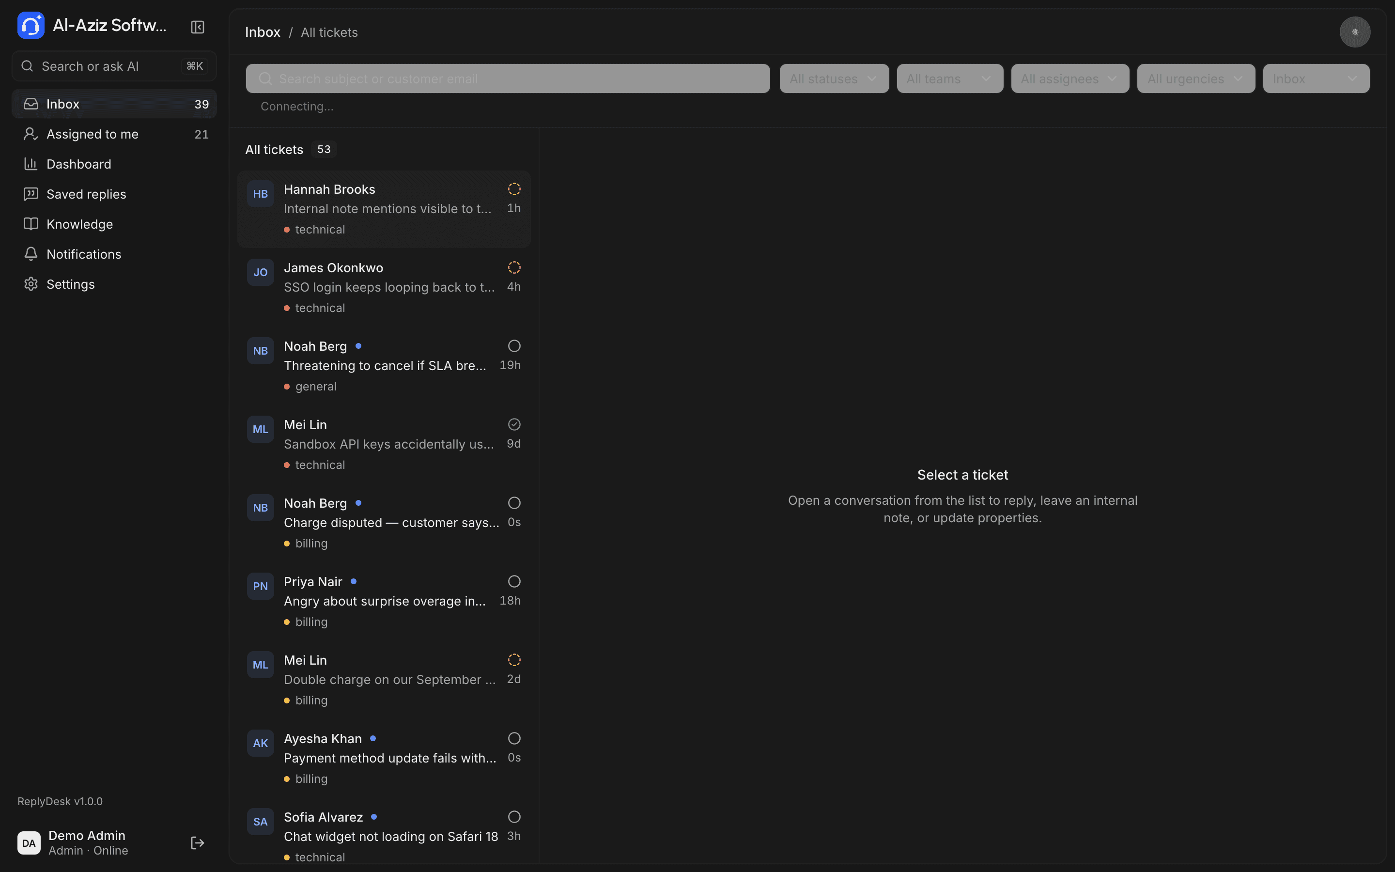Viewport: 1395px width, 872px height.
Task: Click the pending status icon on the double charge ticket
Action: click(514, 660)
